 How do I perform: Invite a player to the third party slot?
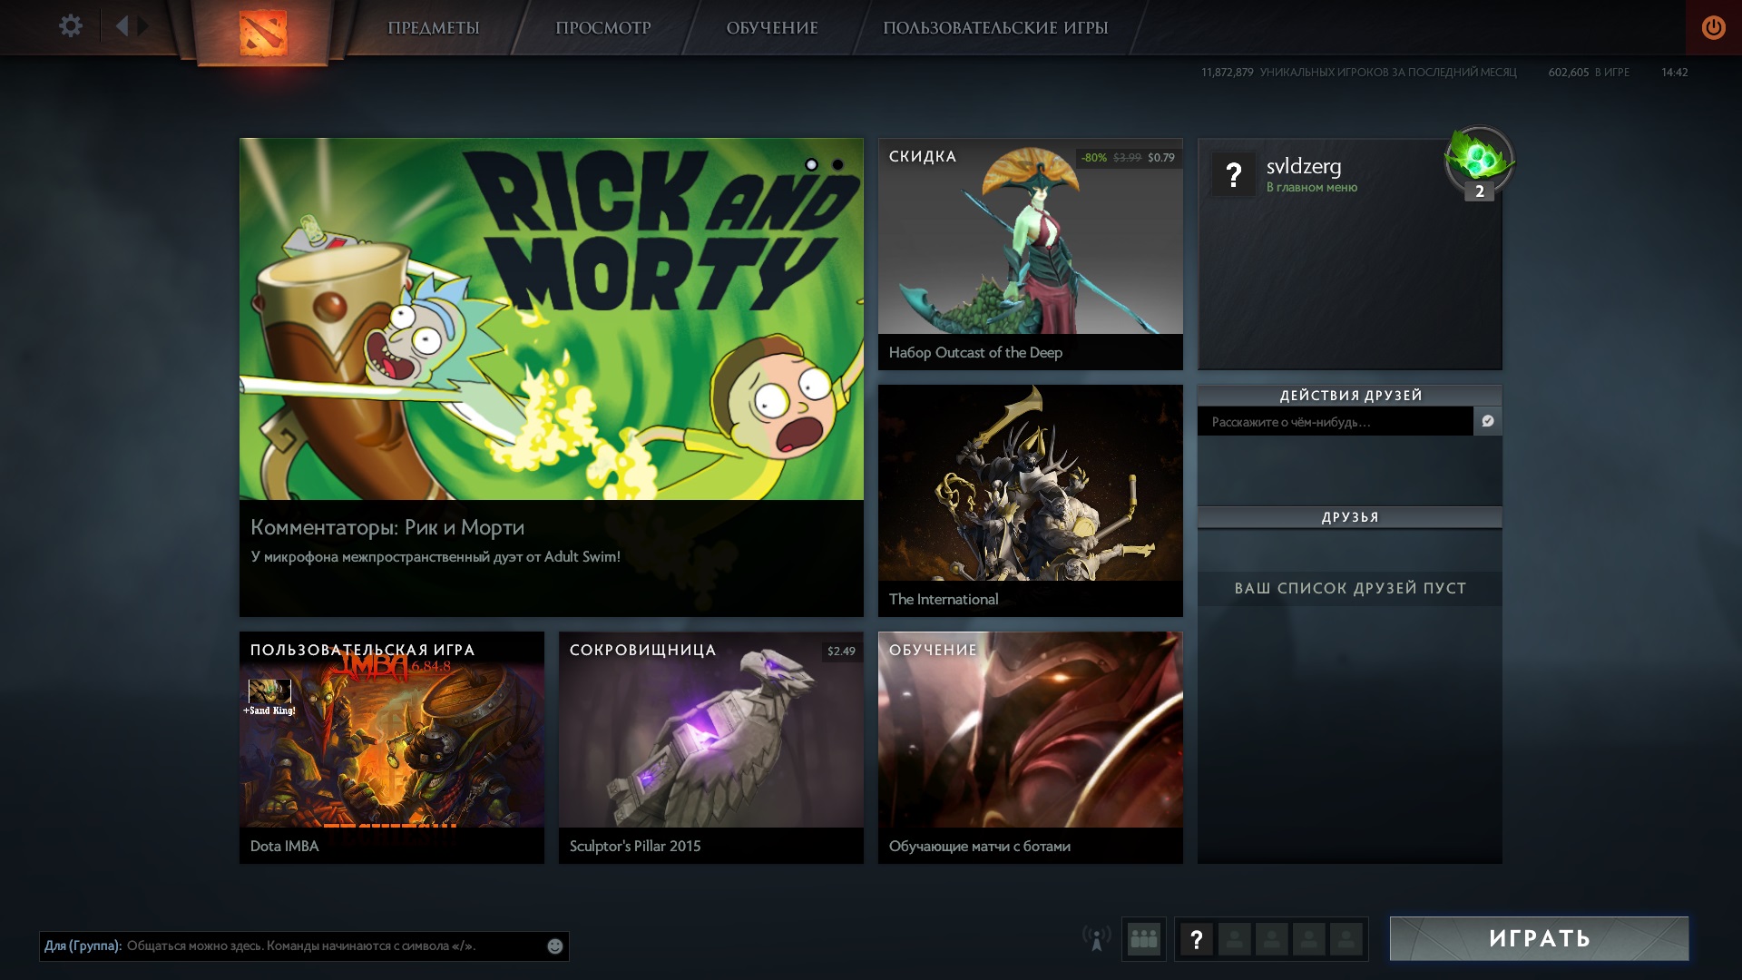pos(1271,939)
